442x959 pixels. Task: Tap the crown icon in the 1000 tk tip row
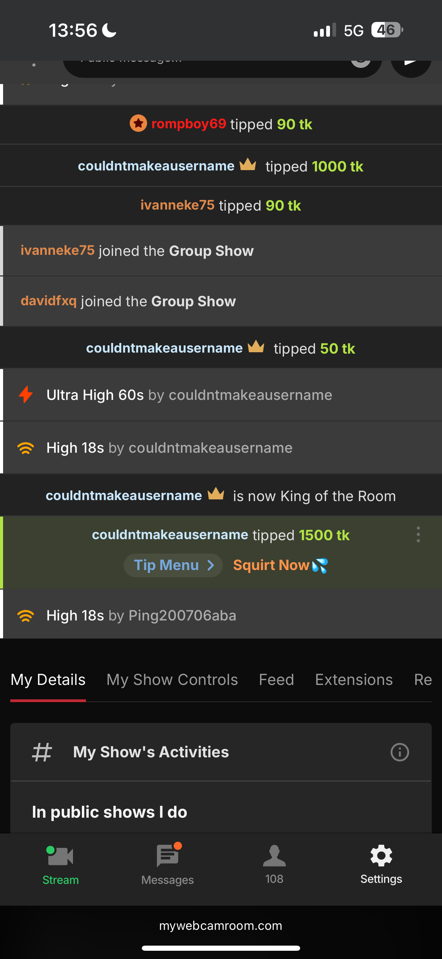coord(248,165)
